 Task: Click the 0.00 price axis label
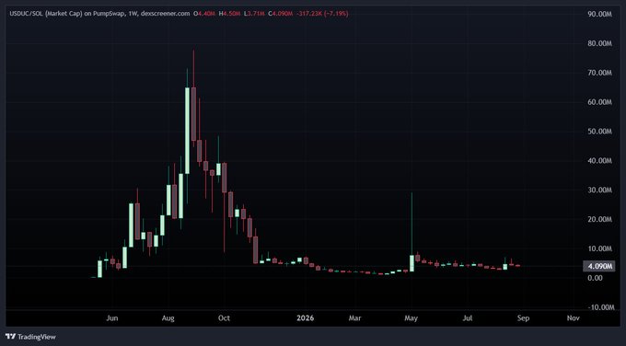pos(596,278)
